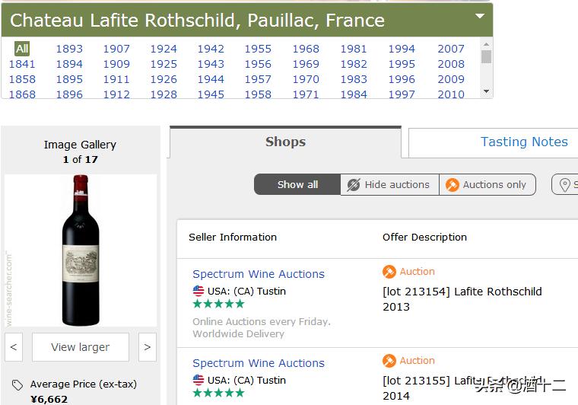This screenshot has height=405, width=578.
Task: Show next gallery image with right arrow
Action: (148, 347)
